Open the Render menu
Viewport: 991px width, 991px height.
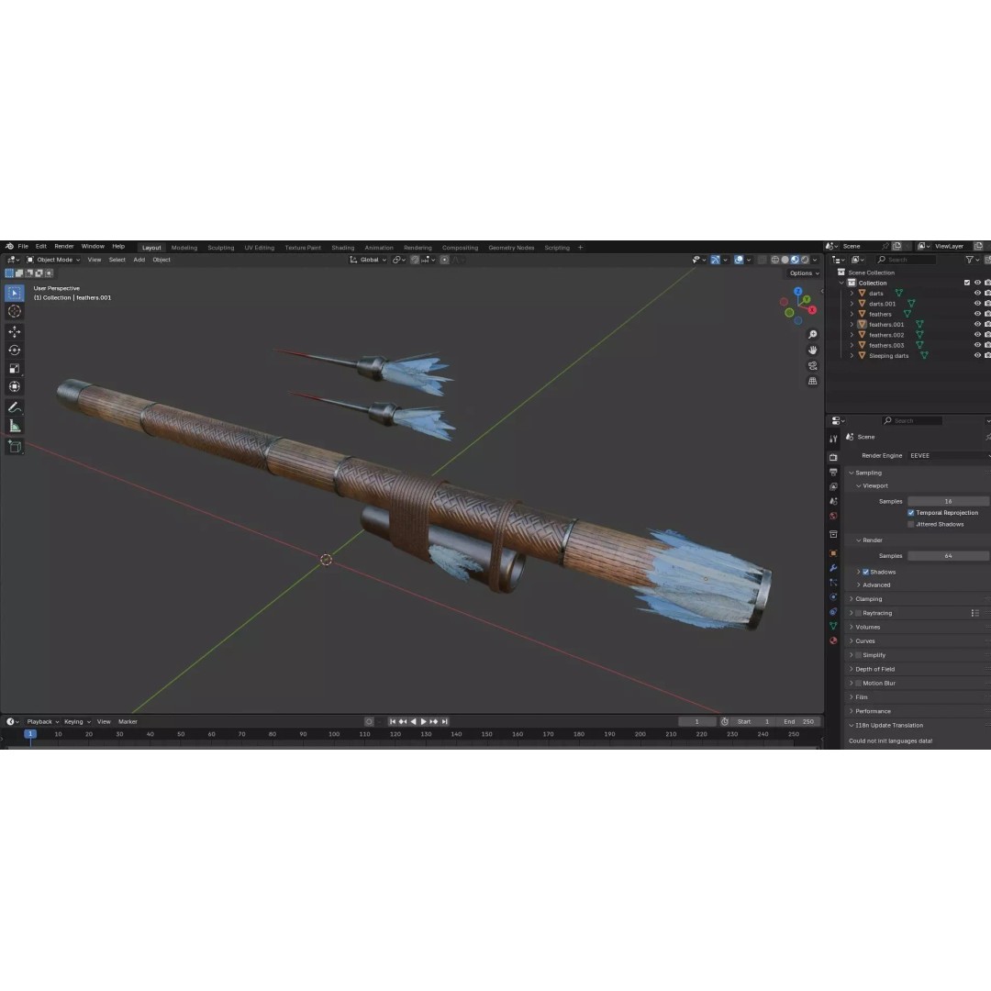tap(64, 247)
